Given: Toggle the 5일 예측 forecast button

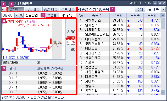Looking at the screenshot, I should (x=15, y=10).
